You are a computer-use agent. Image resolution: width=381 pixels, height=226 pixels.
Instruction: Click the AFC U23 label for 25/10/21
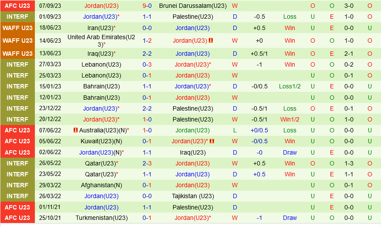pyautogui.click(x=17, y=218)
